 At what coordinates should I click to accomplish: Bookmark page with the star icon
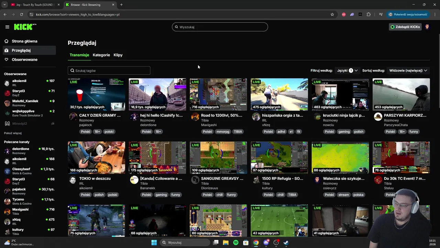(x=332, y=14)
